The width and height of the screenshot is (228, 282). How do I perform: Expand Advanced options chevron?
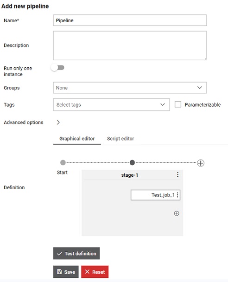tap(58, 122)
